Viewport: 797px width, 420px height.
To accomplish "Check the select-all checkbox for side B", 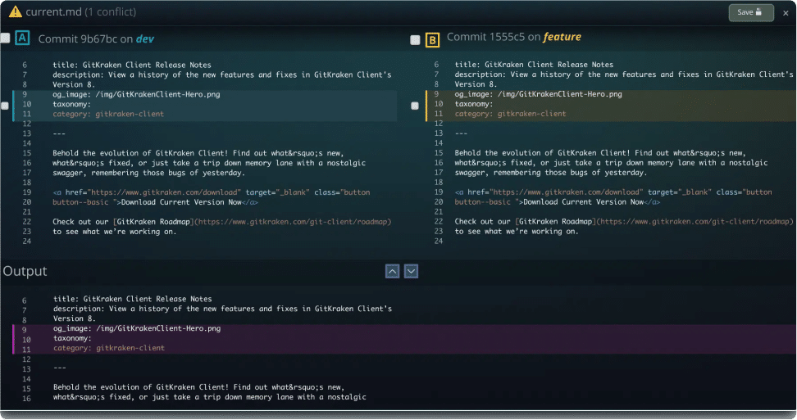I will click(x=415, y=40).
